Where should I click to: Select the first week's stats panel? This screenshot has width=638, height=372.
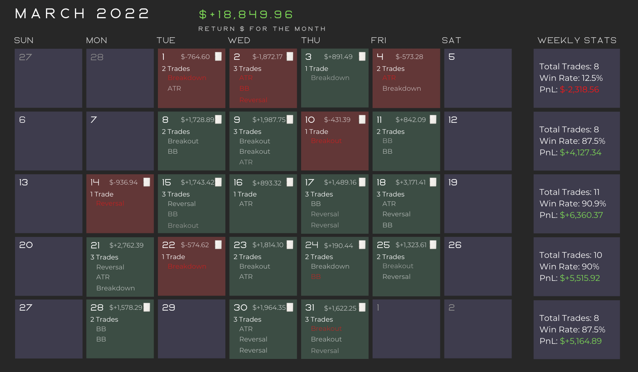pos(577,78)
